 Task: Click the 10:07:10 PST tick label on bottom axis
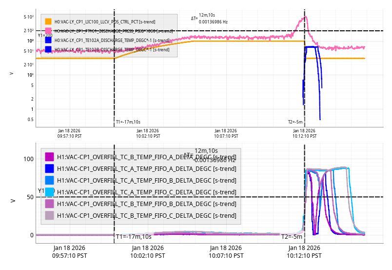[226, 251]
